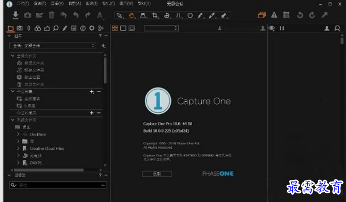346x202 pixels.
Task: Choose the Draw mask brush tool
Action: coord(201,15)
